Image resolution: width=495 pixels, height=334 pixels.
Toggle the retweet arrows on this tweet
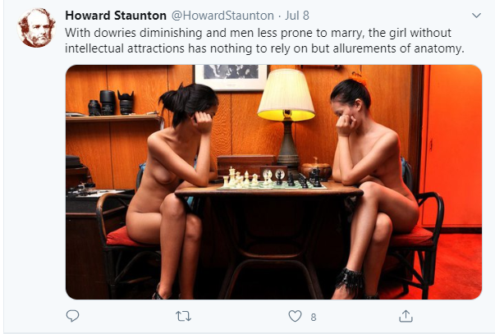[x=183, y=316]
